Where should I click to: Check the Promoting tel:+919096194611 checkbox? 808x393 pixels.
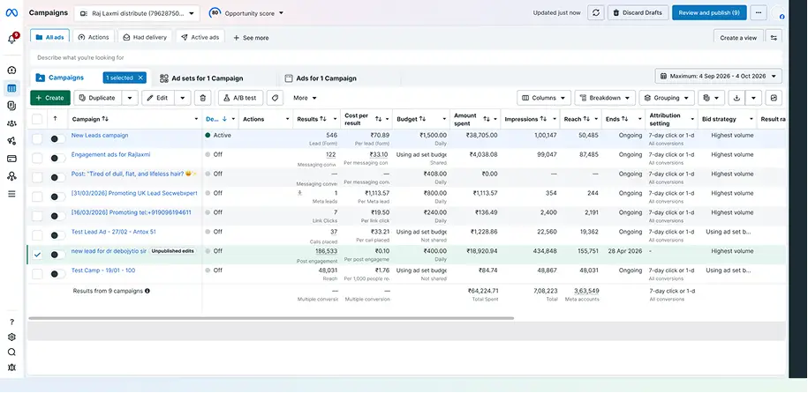coord(37,216)
